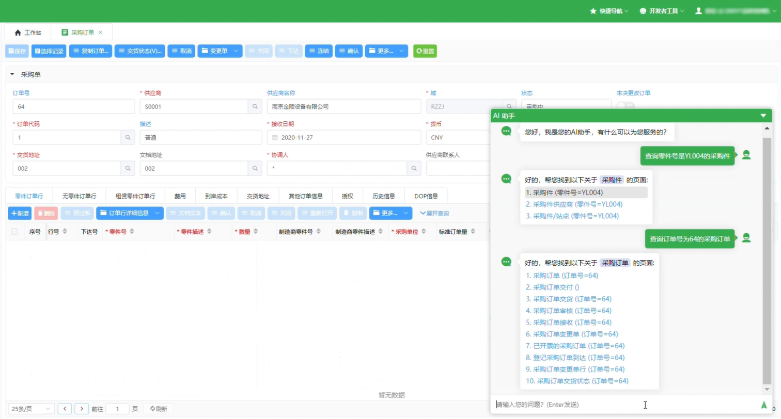Check the select-all checkbox in table header
Image resolution: width=781 pixels, height=419 pixels.
click(14, 232)
